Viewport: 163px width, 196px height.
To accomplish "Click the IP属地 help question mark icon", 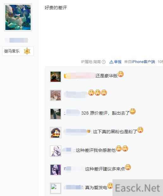I will coord(104,62).
